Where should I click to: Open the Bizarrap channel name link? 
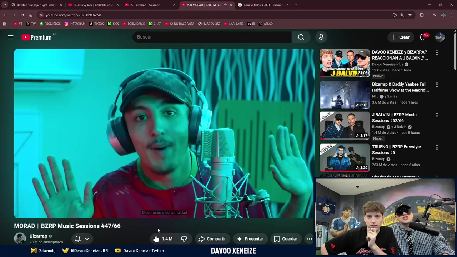38,236
